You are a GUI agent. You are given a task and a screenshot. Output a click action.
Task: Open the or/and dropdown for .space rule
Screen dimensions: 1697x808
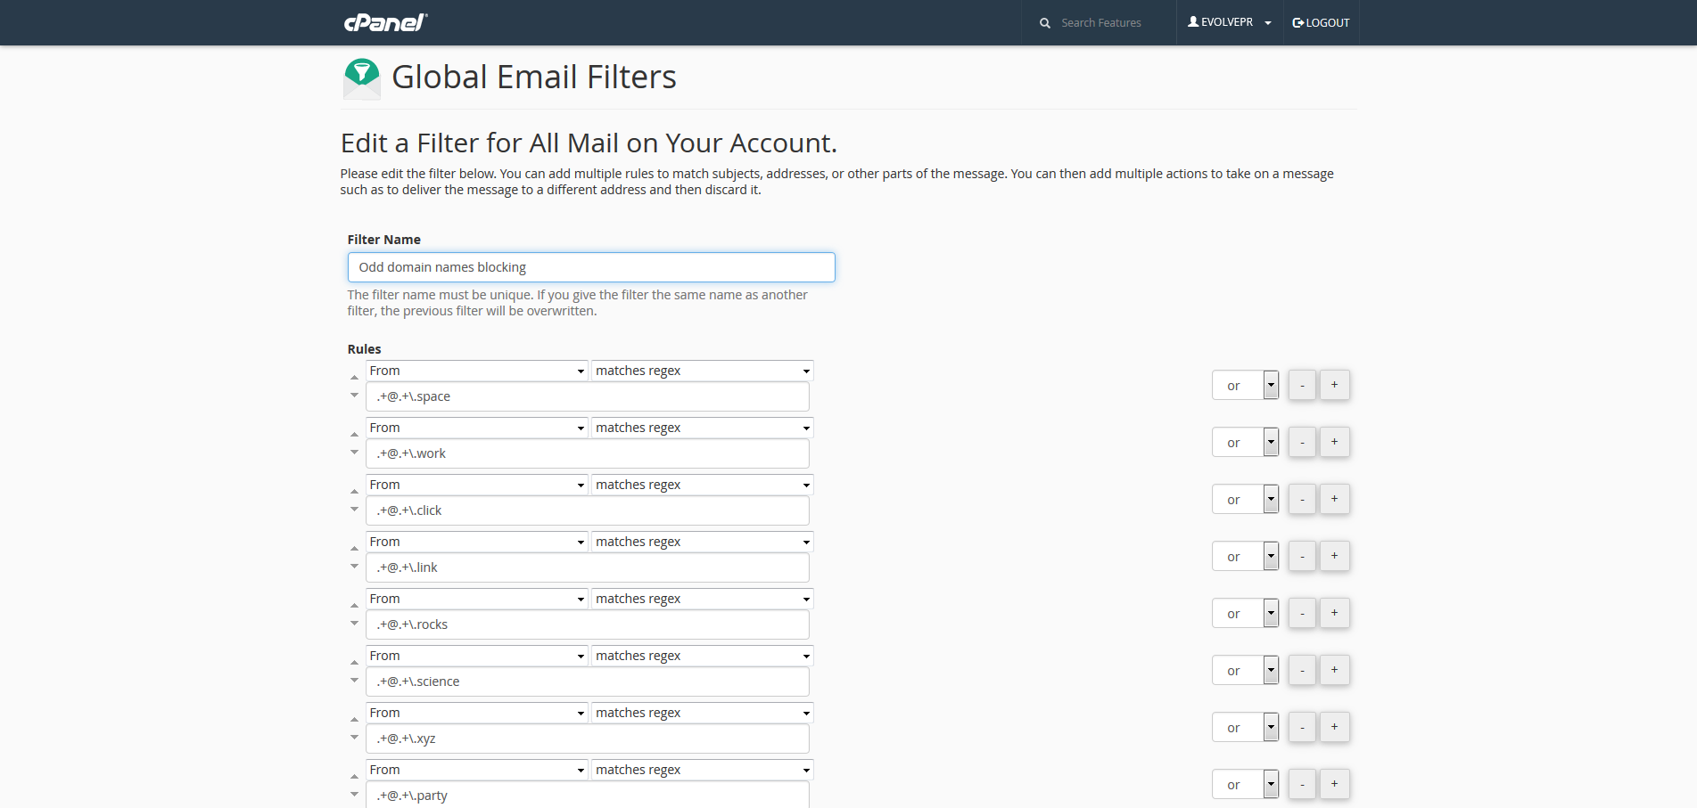(x=1245, y=385)
